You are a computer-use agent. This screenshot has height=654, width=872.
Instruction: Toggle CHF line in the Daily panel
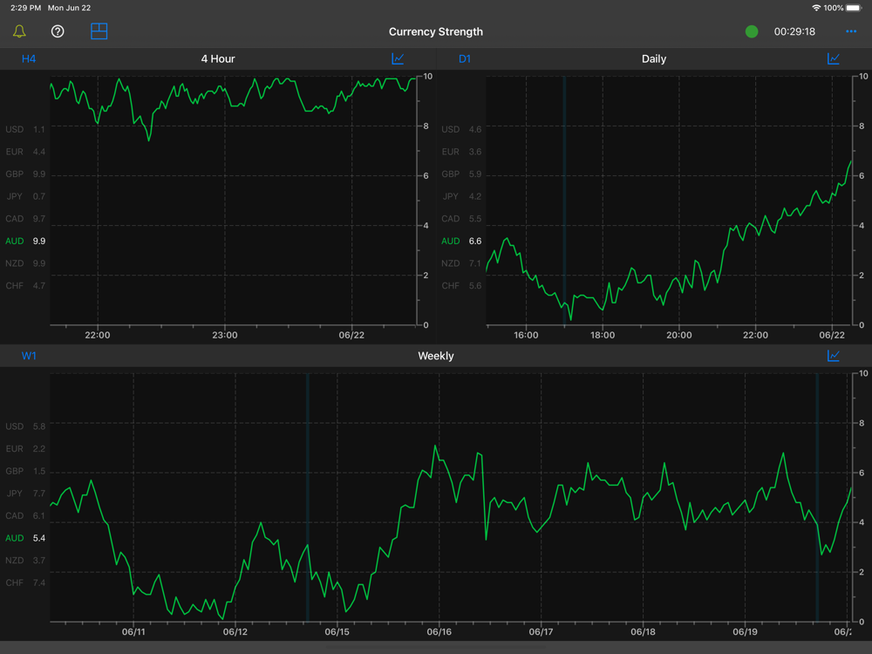click(461, 285)
